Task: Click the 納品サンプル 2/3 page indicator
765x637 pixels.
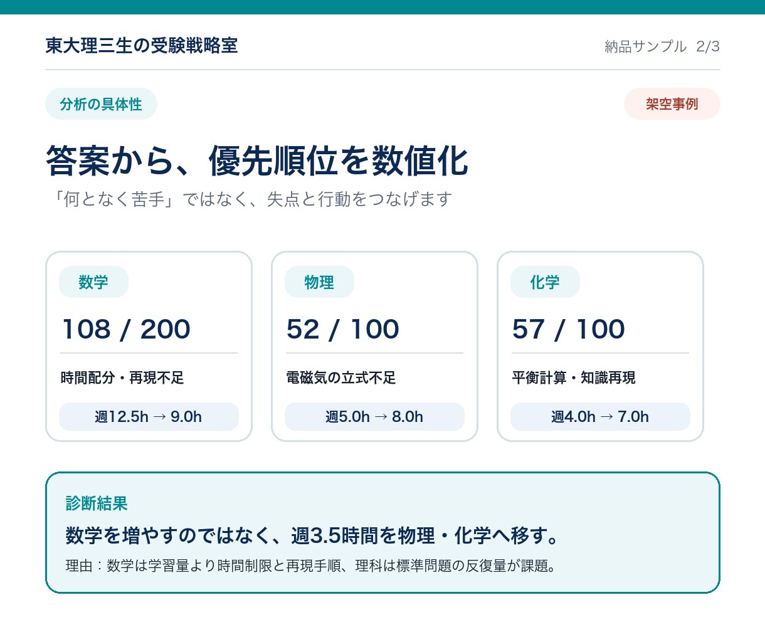Action: [x=662, y=46]
